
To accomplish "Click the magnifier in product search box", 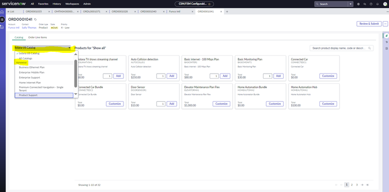I will coord(370,48).
